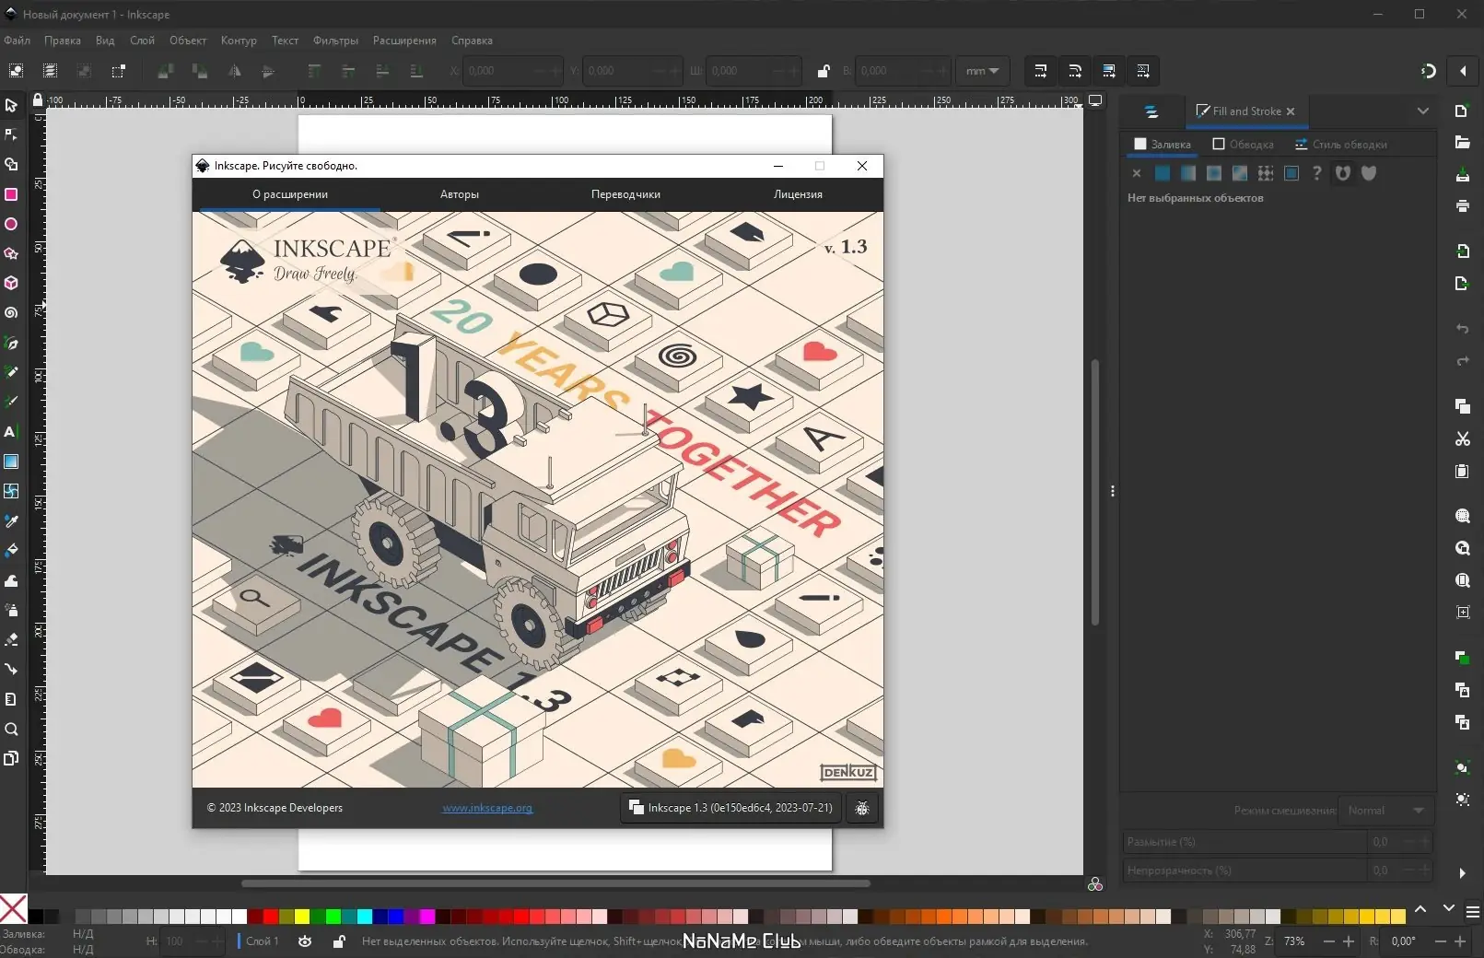This screenshot has width=1484, height=958.
Task: Toggle the width-height lock ratio
Action: 824,71
